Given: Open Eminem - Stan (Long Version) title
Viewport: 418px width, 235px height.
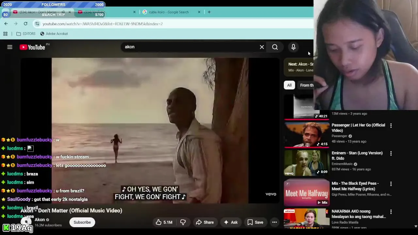Looking at the screenshot, I should [x=357, y=156].
